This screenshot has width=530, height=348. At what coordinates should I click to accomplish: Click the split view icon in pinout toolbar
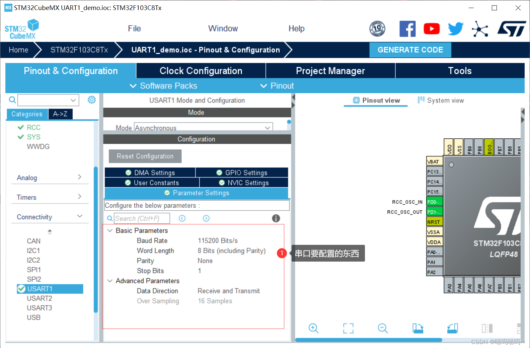tap(487, 328)
